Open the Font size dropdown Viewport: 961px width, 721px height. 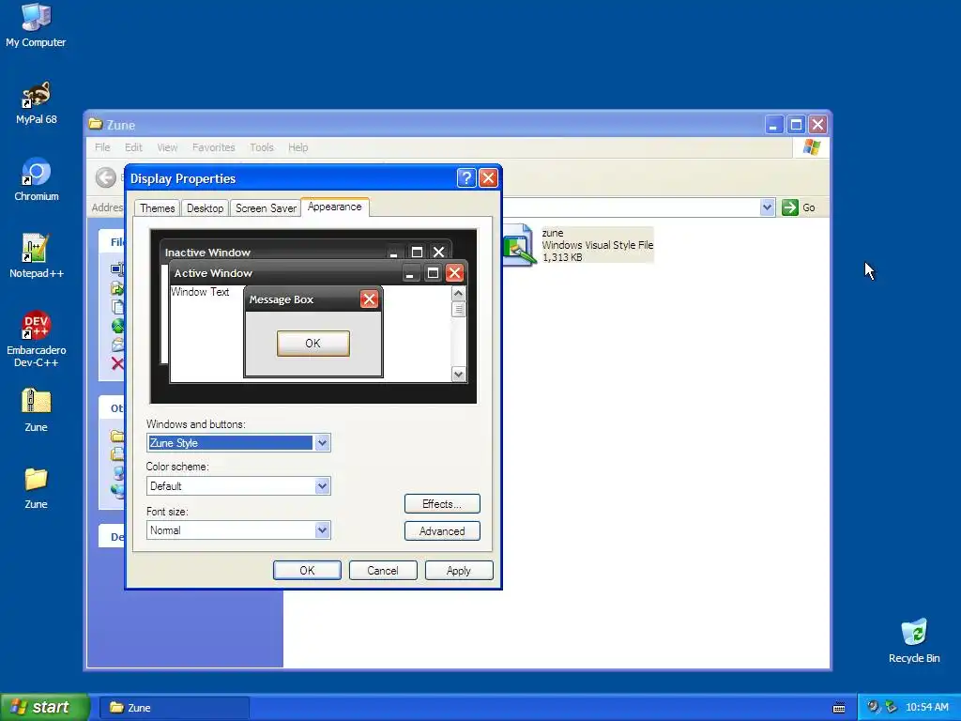tap(322, 530)
